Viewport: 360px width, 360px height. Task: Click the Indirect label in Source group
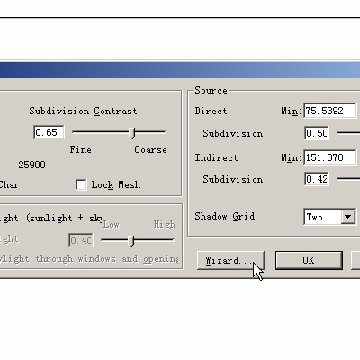[x=216, y=157]
